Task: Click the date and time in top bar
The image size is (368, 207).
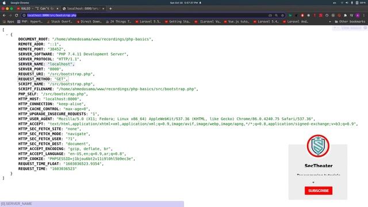Action: coord(184,2)
